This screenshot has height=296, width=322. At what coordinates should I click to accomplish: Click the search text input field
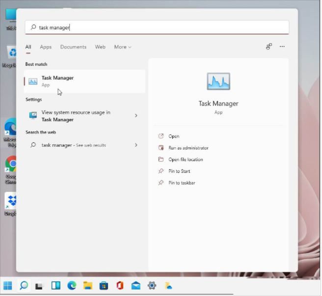pos(157,27)
